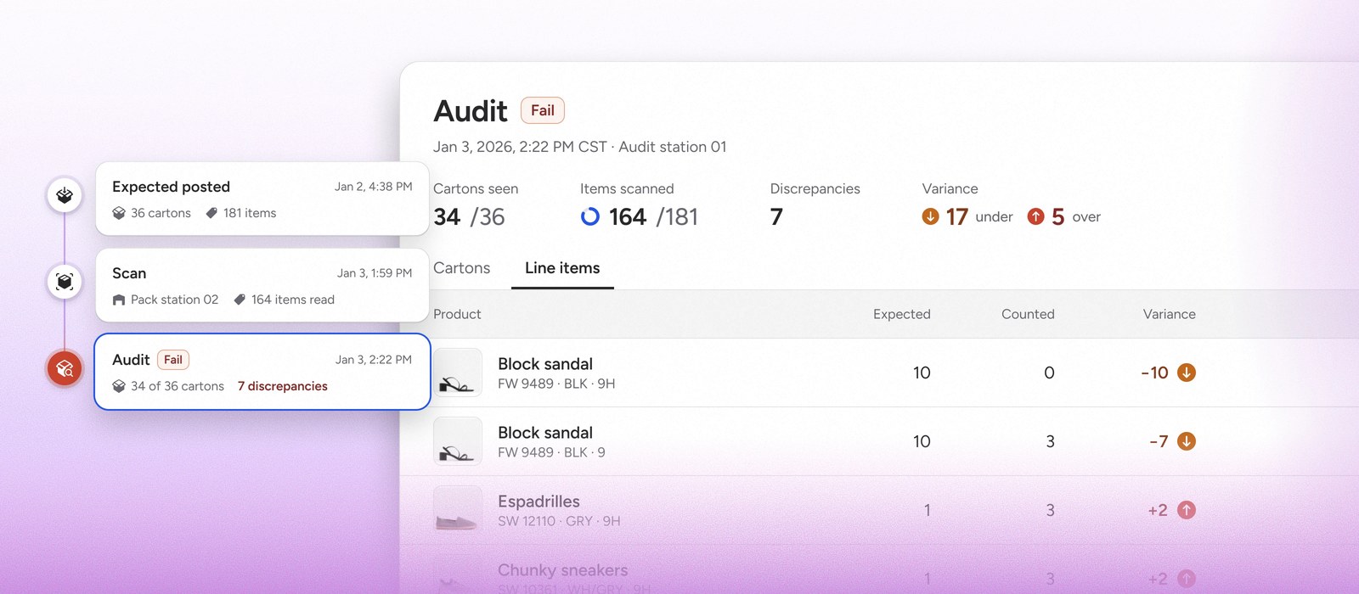Click the Cartons seen value 34 /36

click(469, 217)
